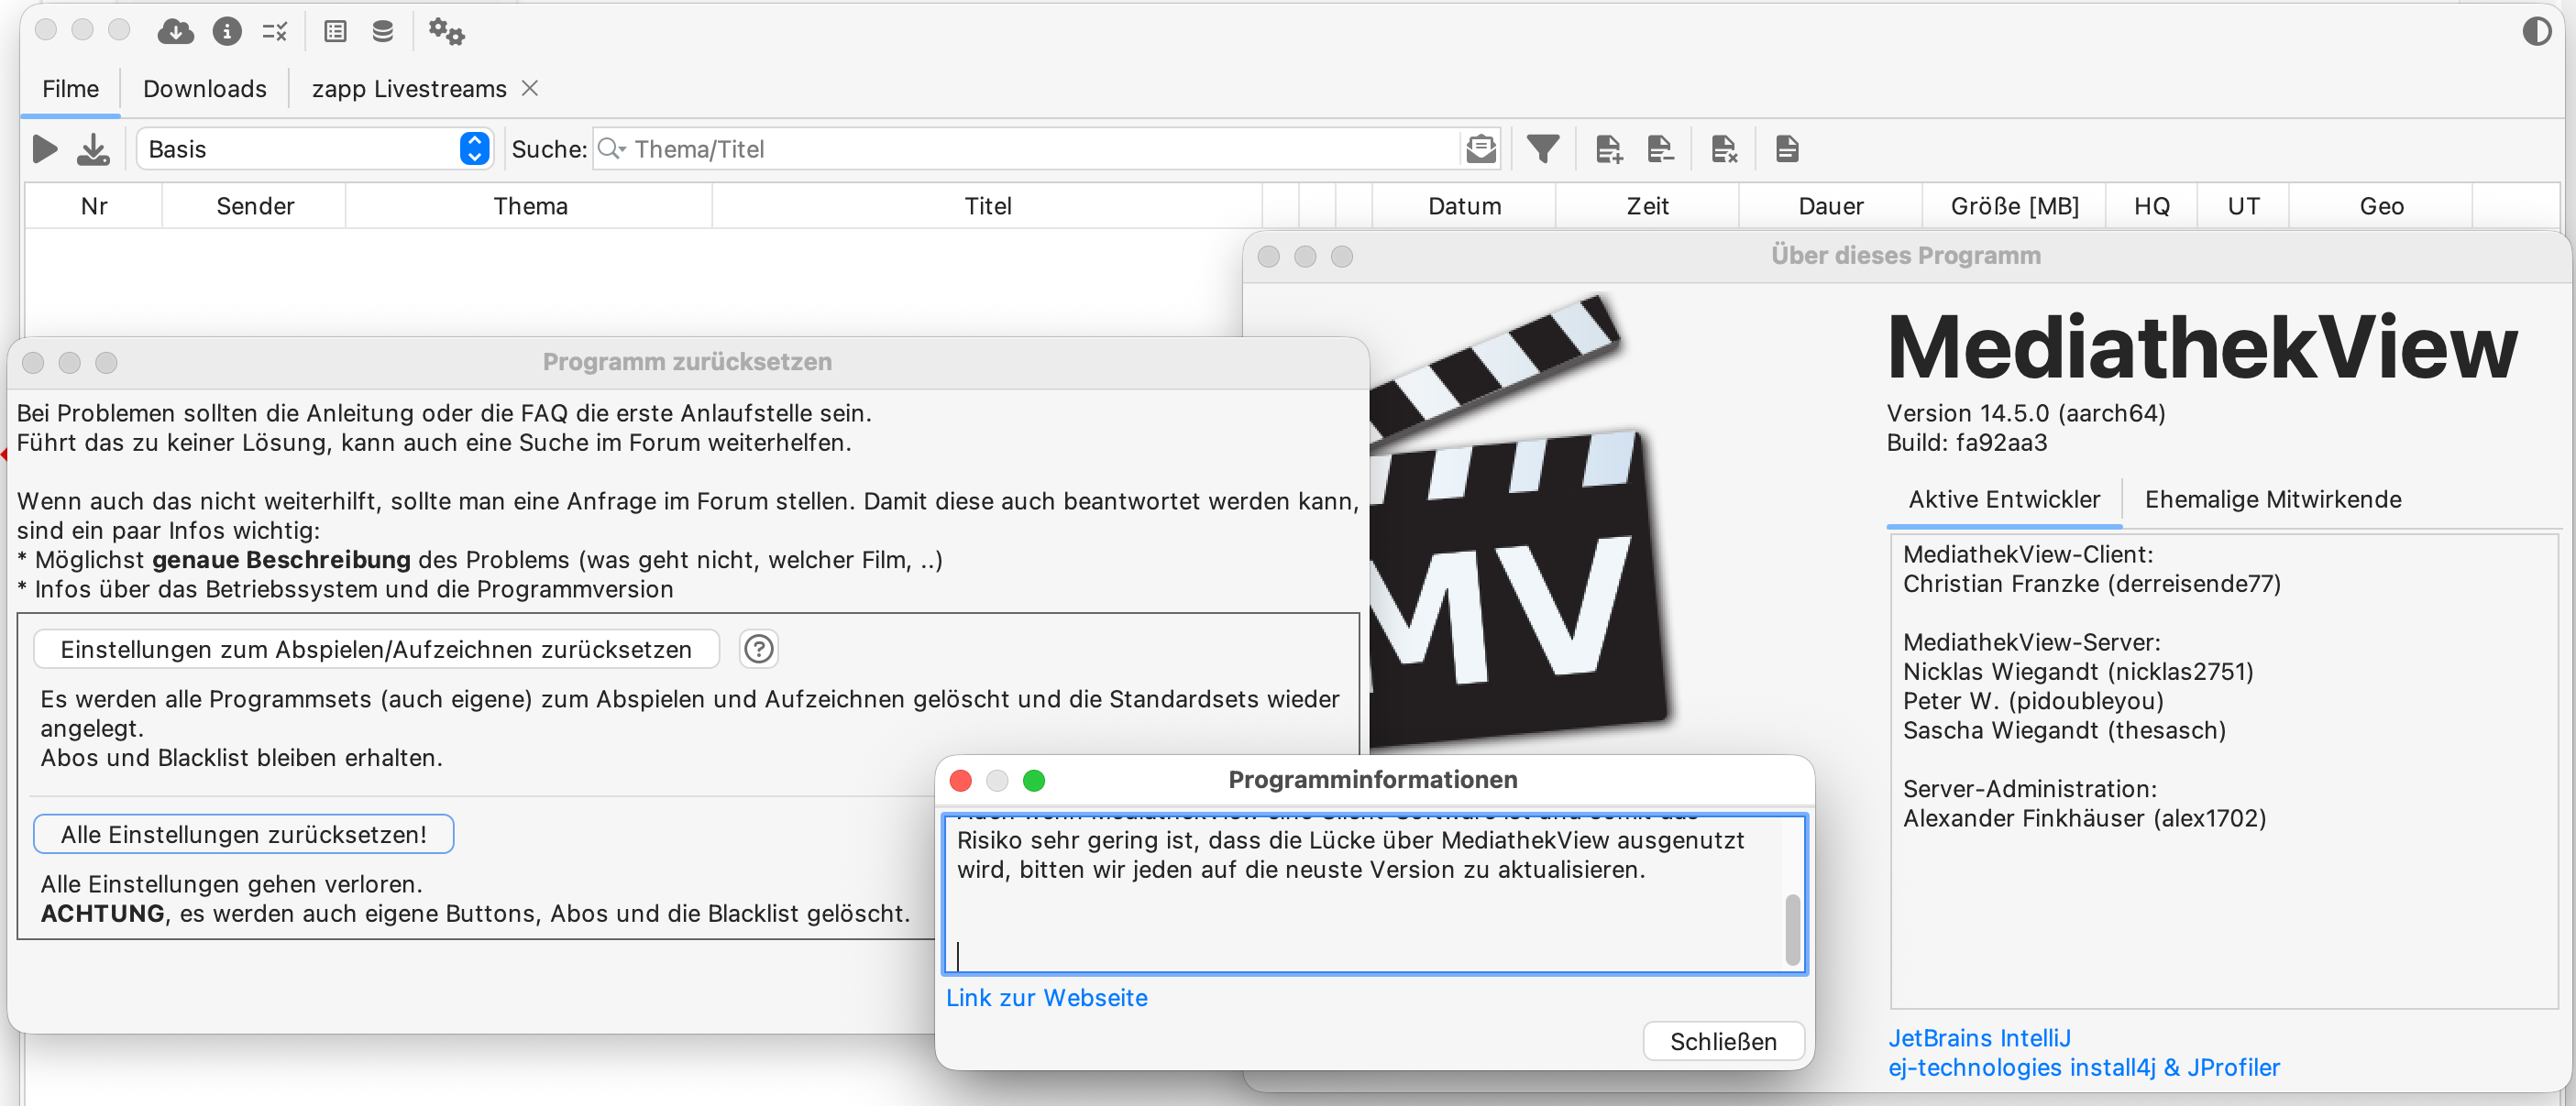
Task: Click the document with plus icon
Action: point(1608,149)
